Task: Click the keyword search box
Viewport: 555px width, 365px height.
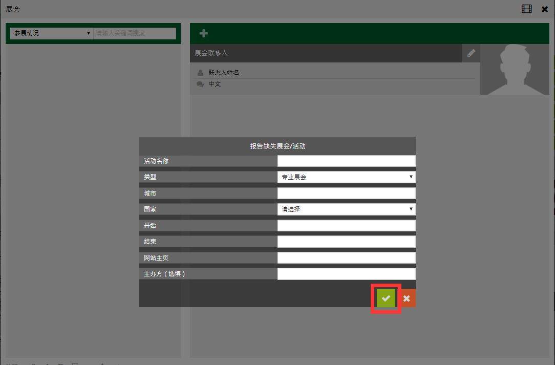Action: (x=135, y=33)
